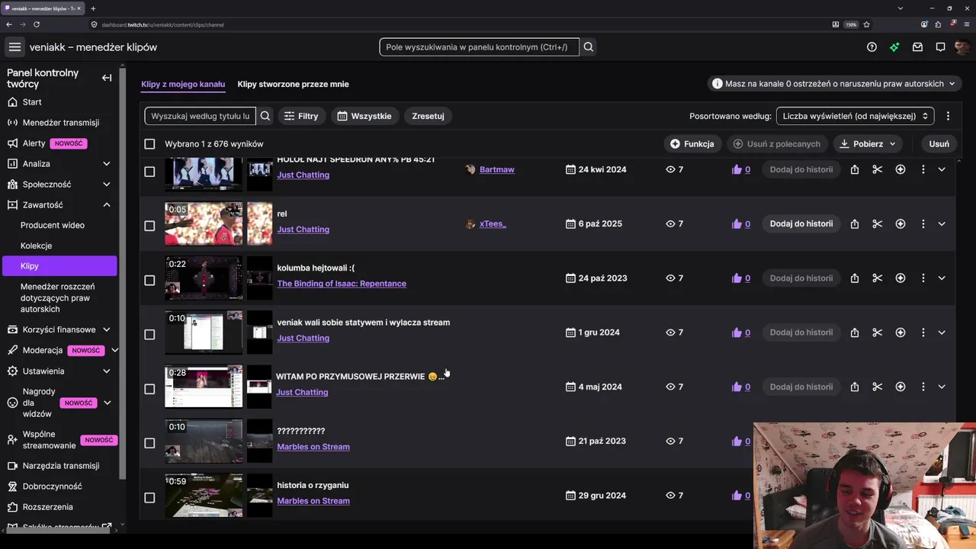The height and width of the screenshot is (549, 976).
Task: Bookmark this page with the star icon
Action: point(867,24)
